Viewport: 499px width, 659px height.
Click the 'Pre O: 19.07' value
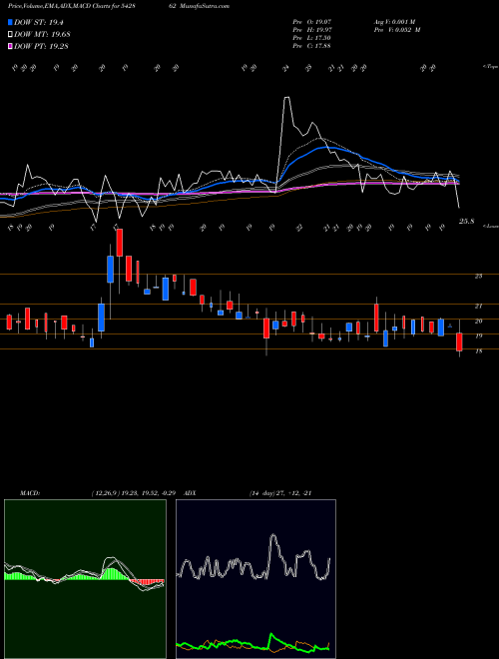pyautogui.click(x=312, y=22)
